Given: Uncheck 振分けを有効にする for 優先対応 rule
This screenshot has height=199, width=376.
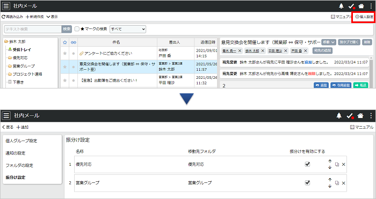Looking at the screenshot, I should pyautogui.click(x=307, y=164).
